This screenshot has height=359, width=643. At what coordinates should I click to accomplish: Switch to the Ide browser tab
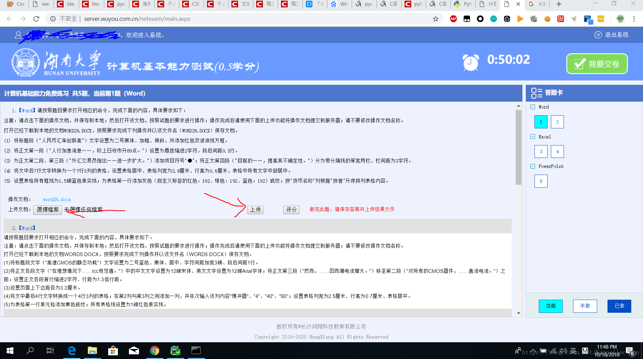point(66,4)
